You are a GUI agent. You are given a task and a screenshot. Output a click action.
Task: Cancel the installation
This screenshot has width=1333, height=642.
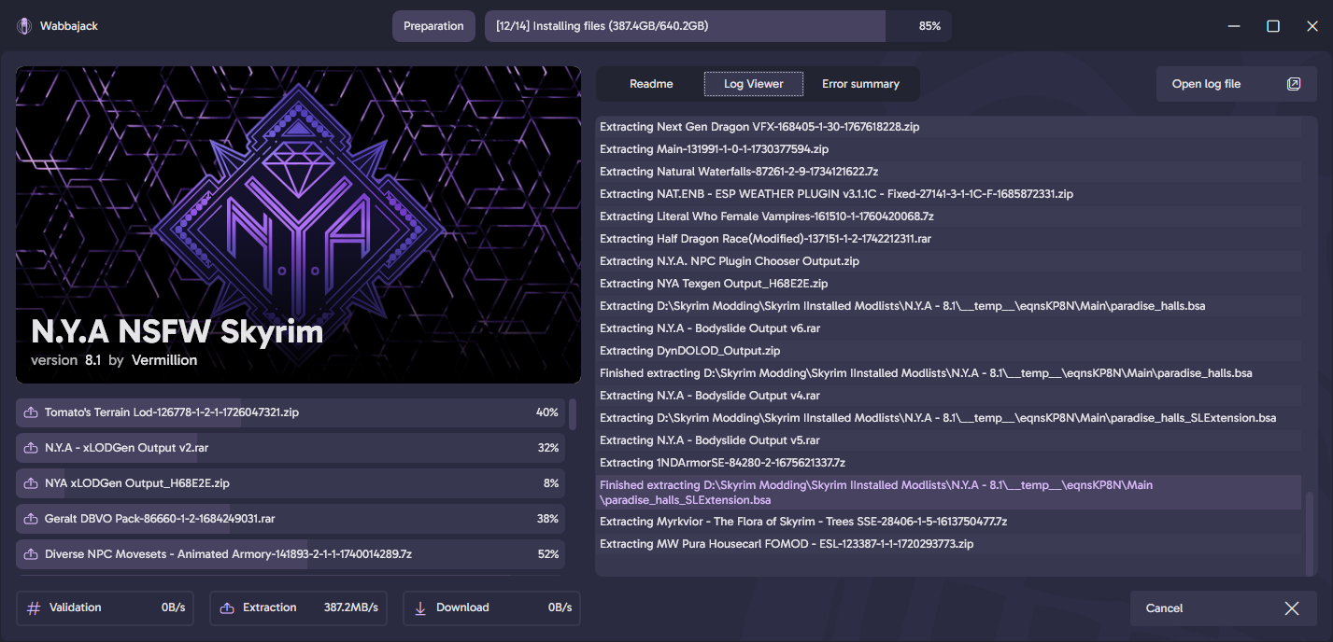(1224, 608)
